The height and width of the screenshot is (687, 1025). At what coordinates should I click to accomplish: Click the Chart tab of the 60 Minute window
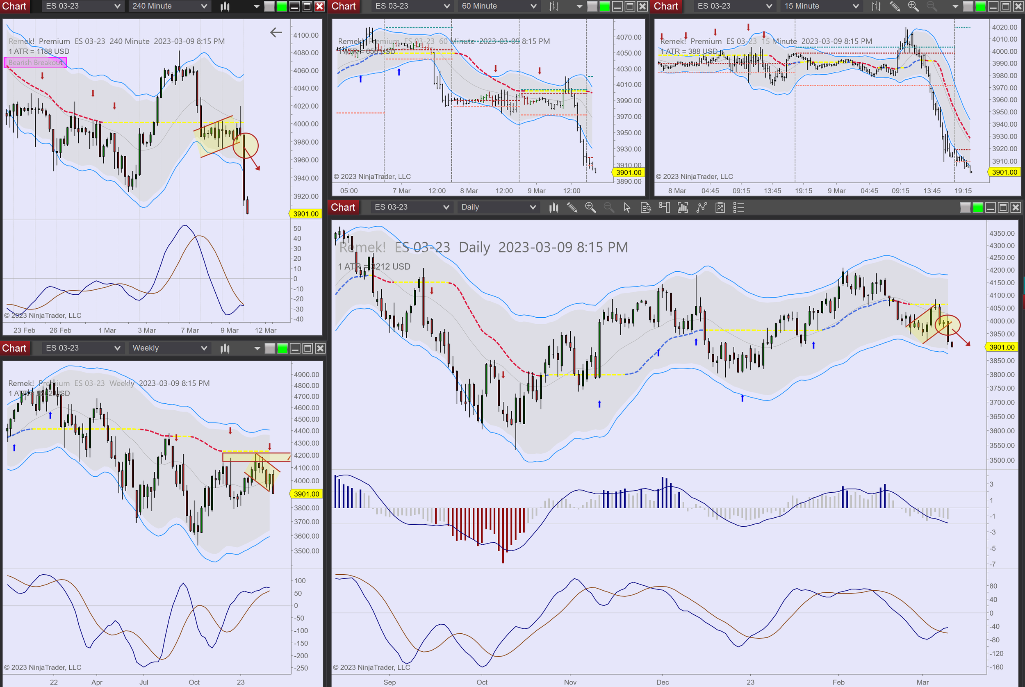[x=344, y=6]
